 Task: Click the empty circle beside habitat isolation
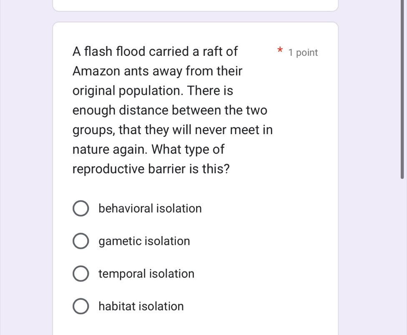pos(81,306)
